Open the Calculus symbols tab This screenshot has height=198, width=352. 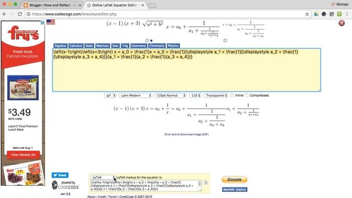76,46
